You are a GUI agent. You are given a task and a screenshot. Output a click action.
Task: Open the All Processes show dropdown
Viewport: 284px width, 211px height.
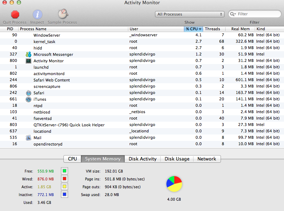tap(190, 14)
